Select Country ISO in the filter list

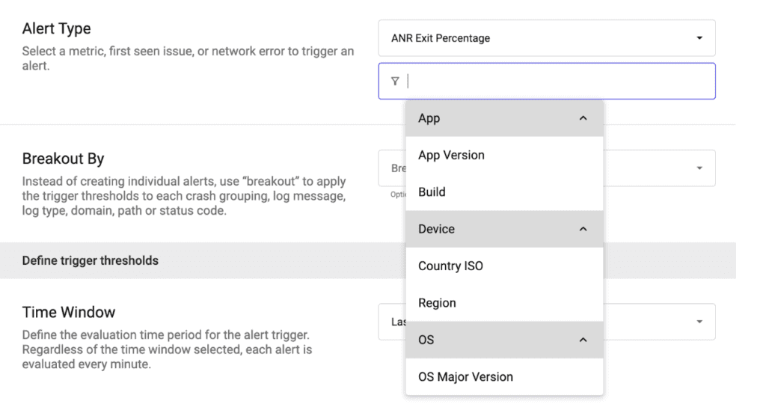[x=450, y=266]
